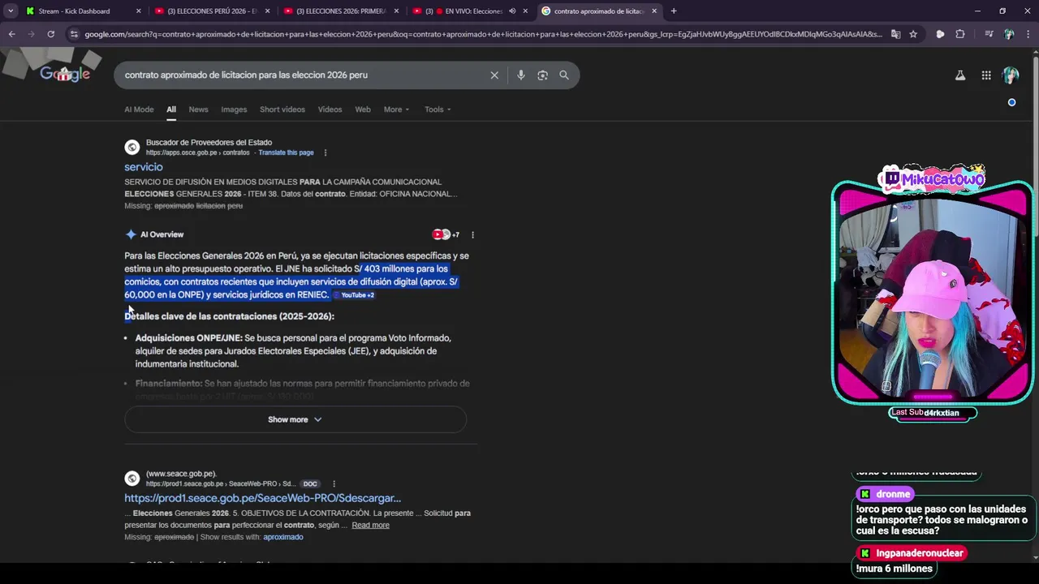Screen dimensions: 1039x584
Task: Click seace.gob.pe result favicon
Action: click(x=131, y=479)
